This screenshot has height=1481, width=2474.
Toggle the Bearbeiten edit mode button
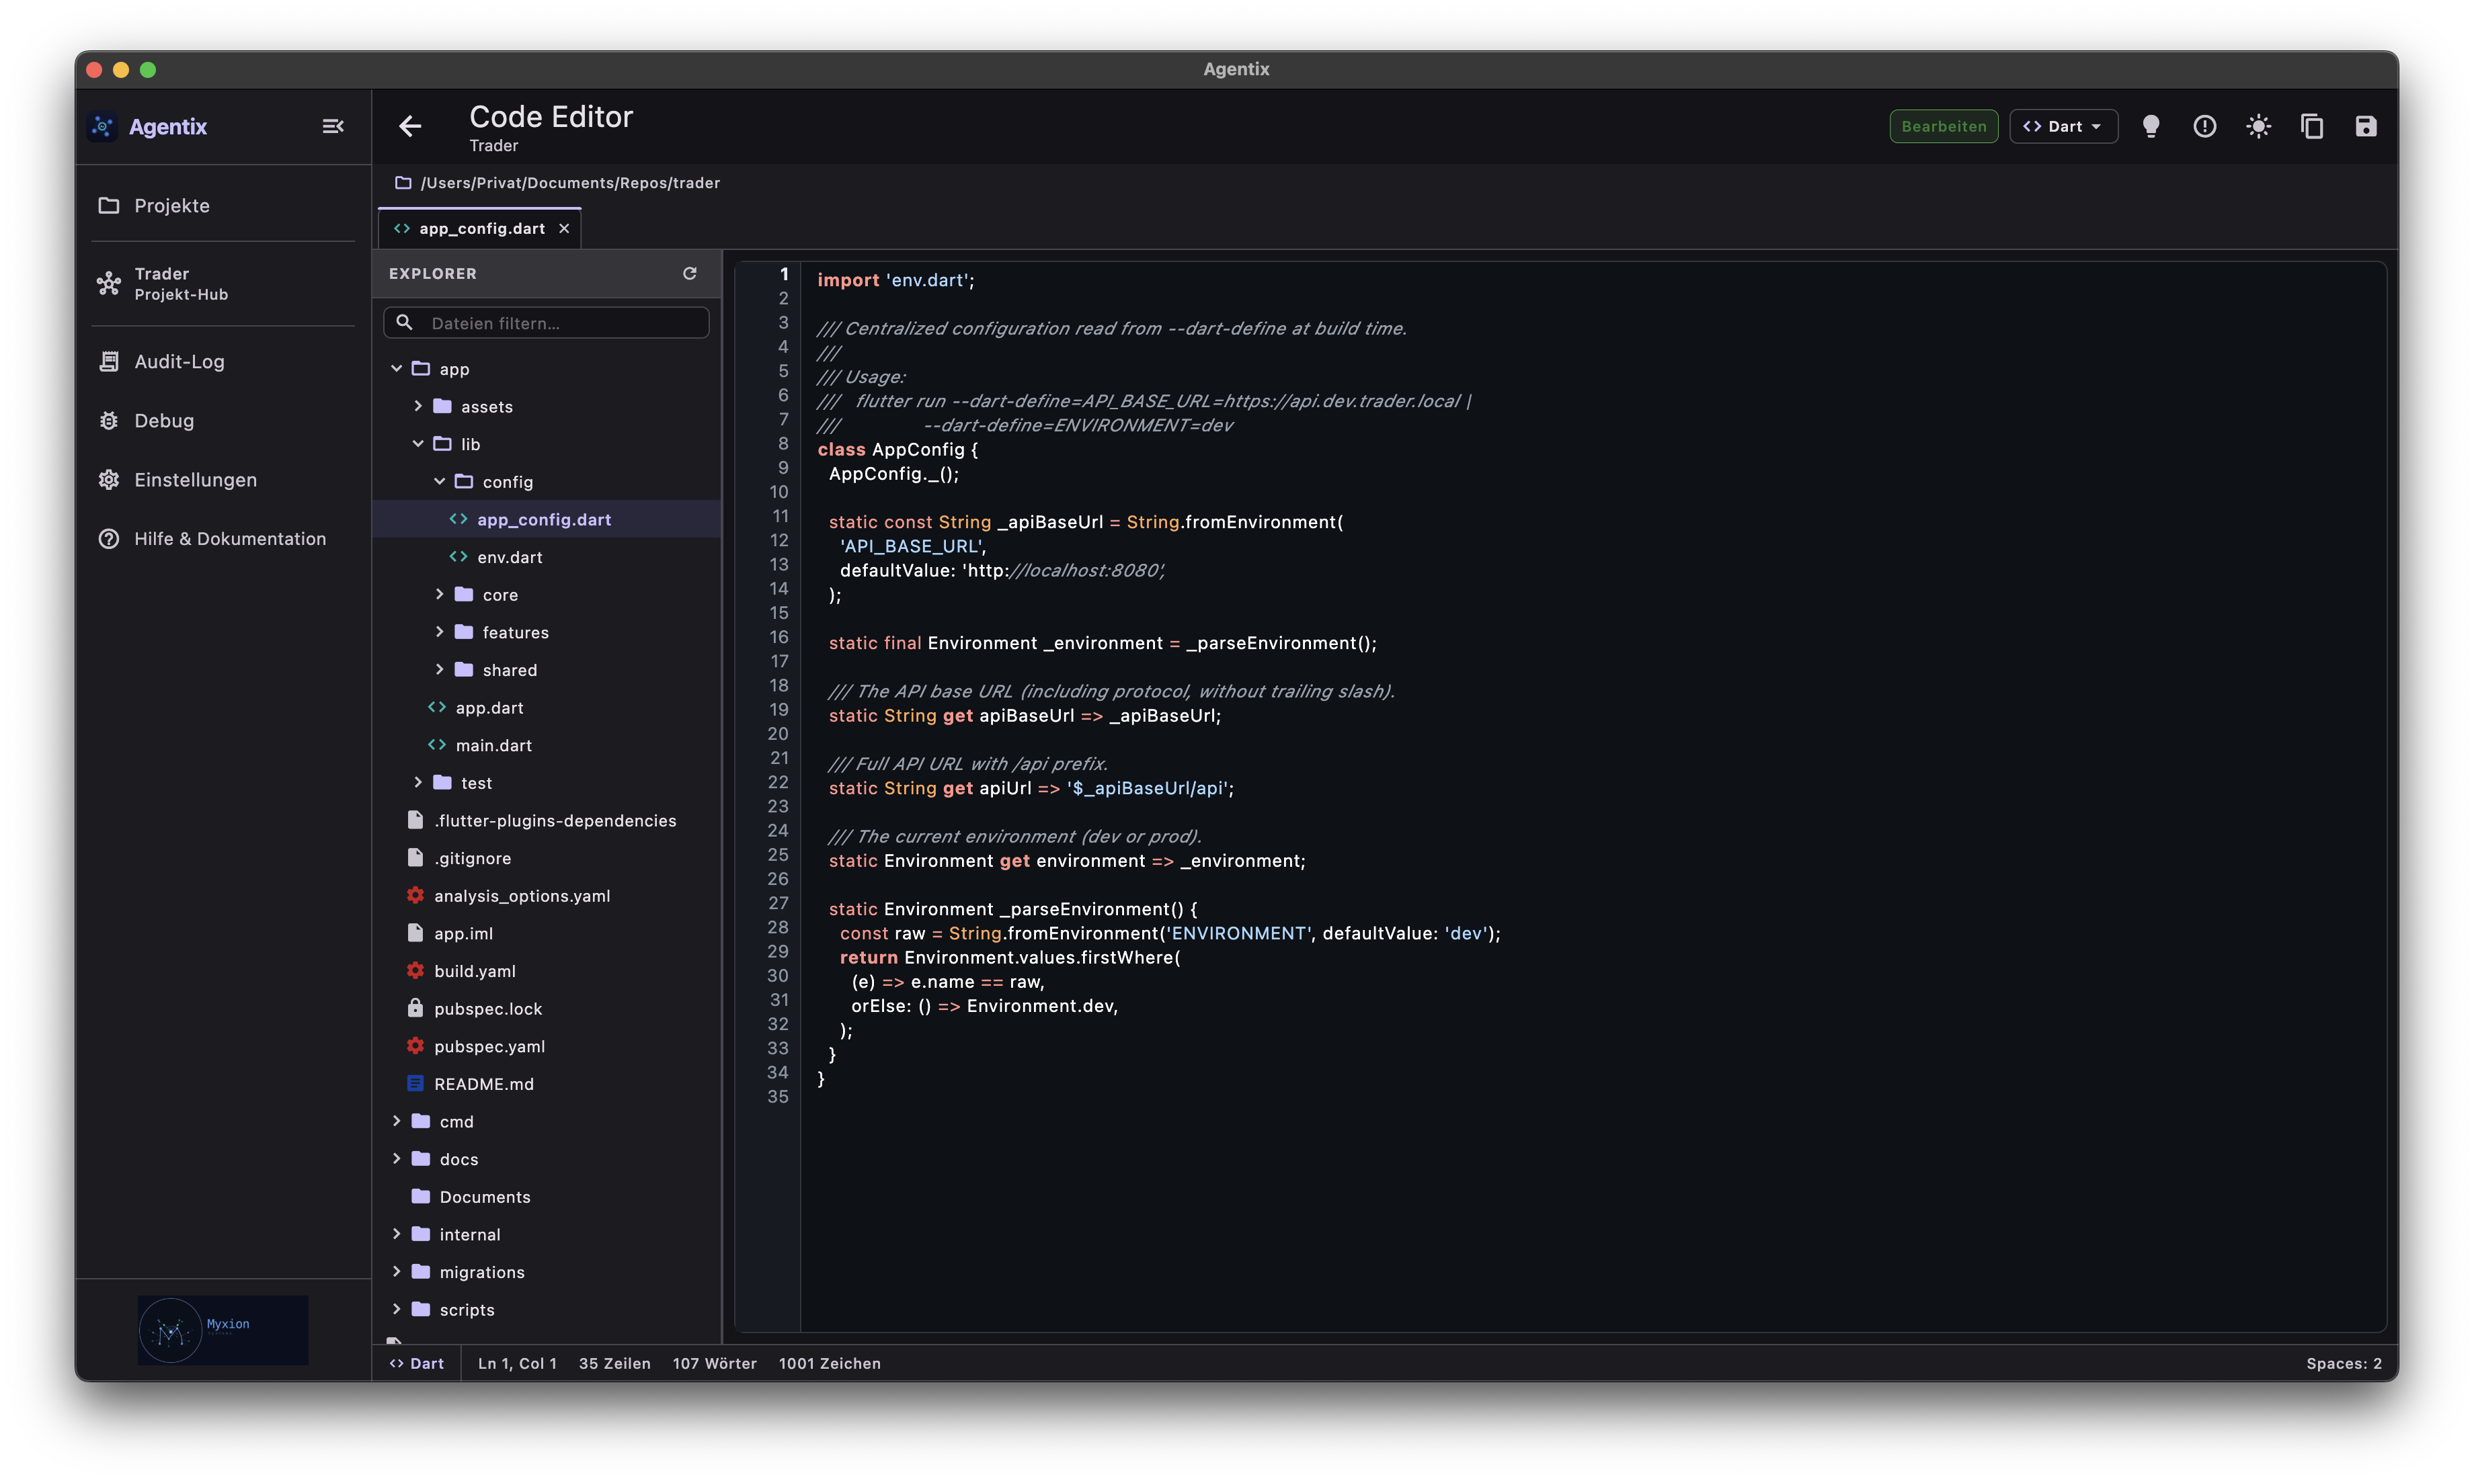tap(1943, 127)
